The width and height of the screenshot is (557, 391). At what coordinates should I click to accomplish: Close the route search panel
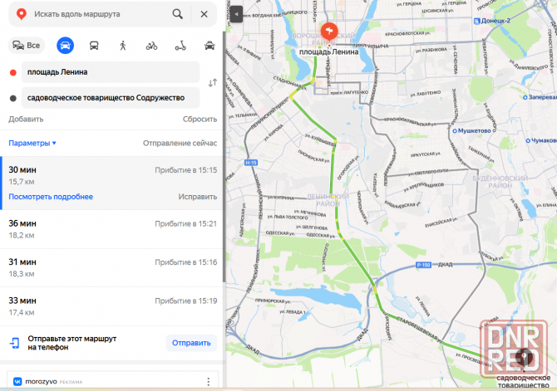204,14
